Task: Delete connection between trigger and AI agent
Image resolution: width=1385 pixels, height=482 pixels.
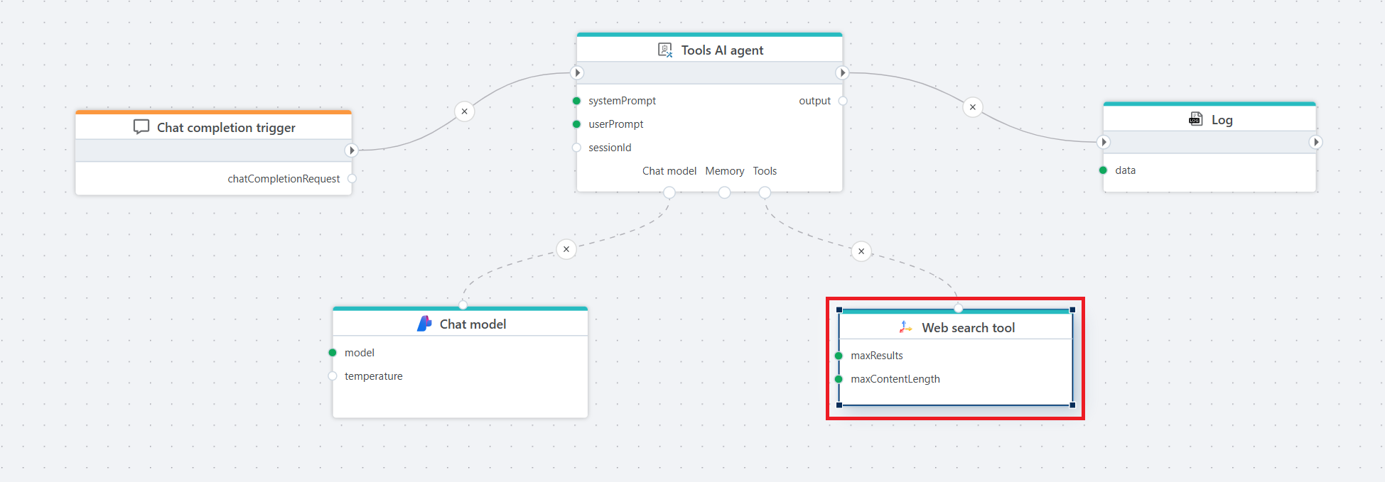Action: coord(464,111)
